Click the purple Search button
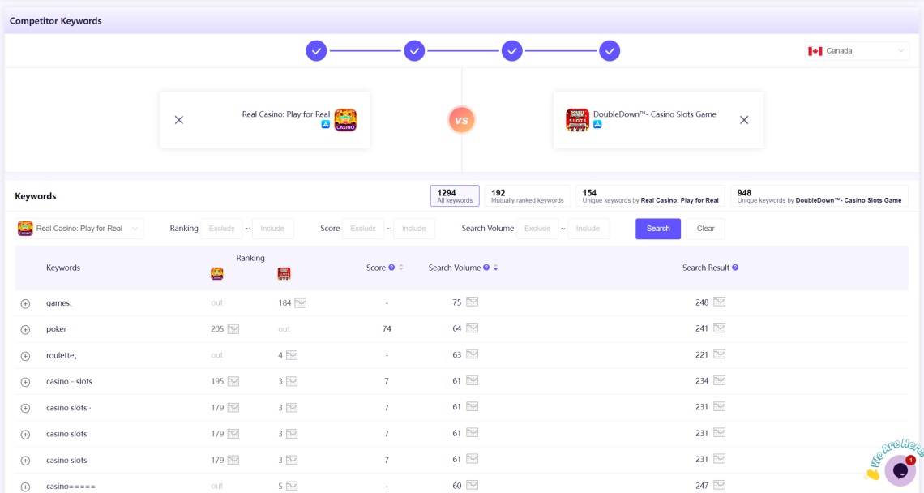 [x=657, y=229]
